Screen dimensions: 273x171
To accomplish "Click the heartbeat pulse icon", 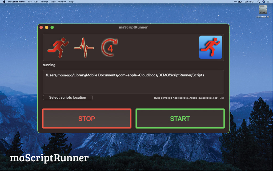I will point(84,48).
